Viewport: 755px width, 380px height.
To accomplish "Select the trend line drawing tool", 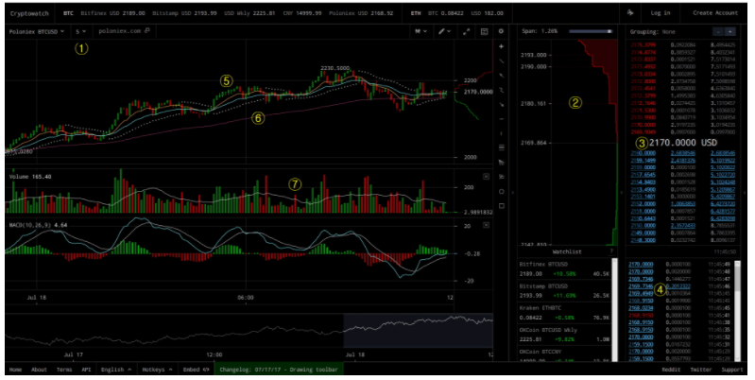I will 501,61.
